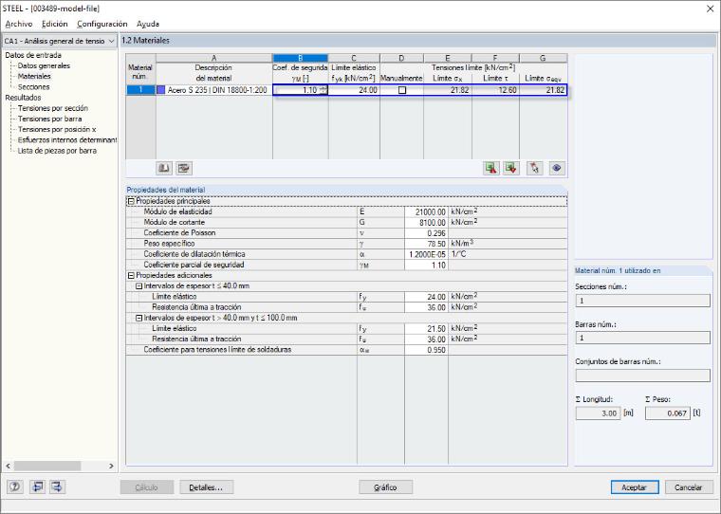Click the navigator scroll left arrow
This screenshot has height=514, width=721.
click(9, 466)
